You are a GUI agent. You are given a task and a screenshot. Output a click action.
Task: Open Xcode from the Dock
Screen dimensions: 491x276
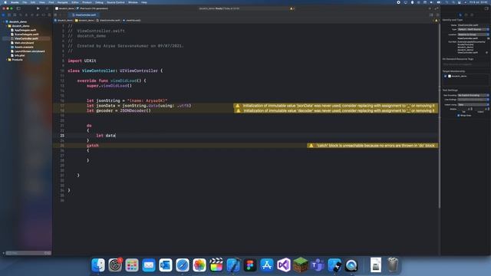(x=233, y=265)
